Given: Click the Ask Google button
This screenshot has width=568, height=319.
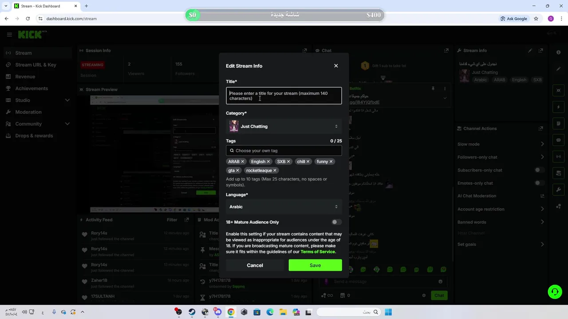Looking at the screenshot, I should pyautogui.click(x=514, y=19).
